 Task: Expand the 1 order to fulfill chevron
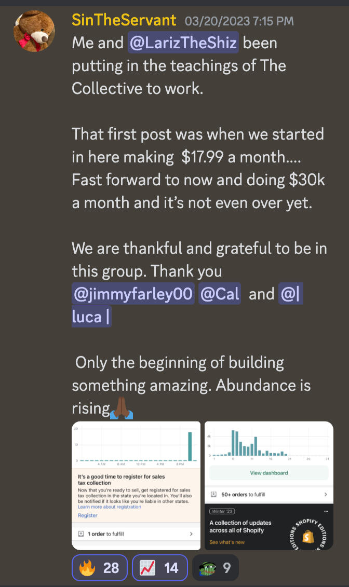pyautogui.click(x=191, y=534)
